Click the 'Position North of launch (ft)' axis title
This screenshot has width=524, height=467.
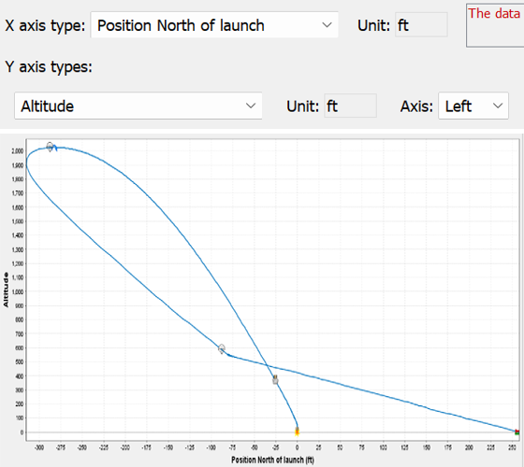click(272, 460)
